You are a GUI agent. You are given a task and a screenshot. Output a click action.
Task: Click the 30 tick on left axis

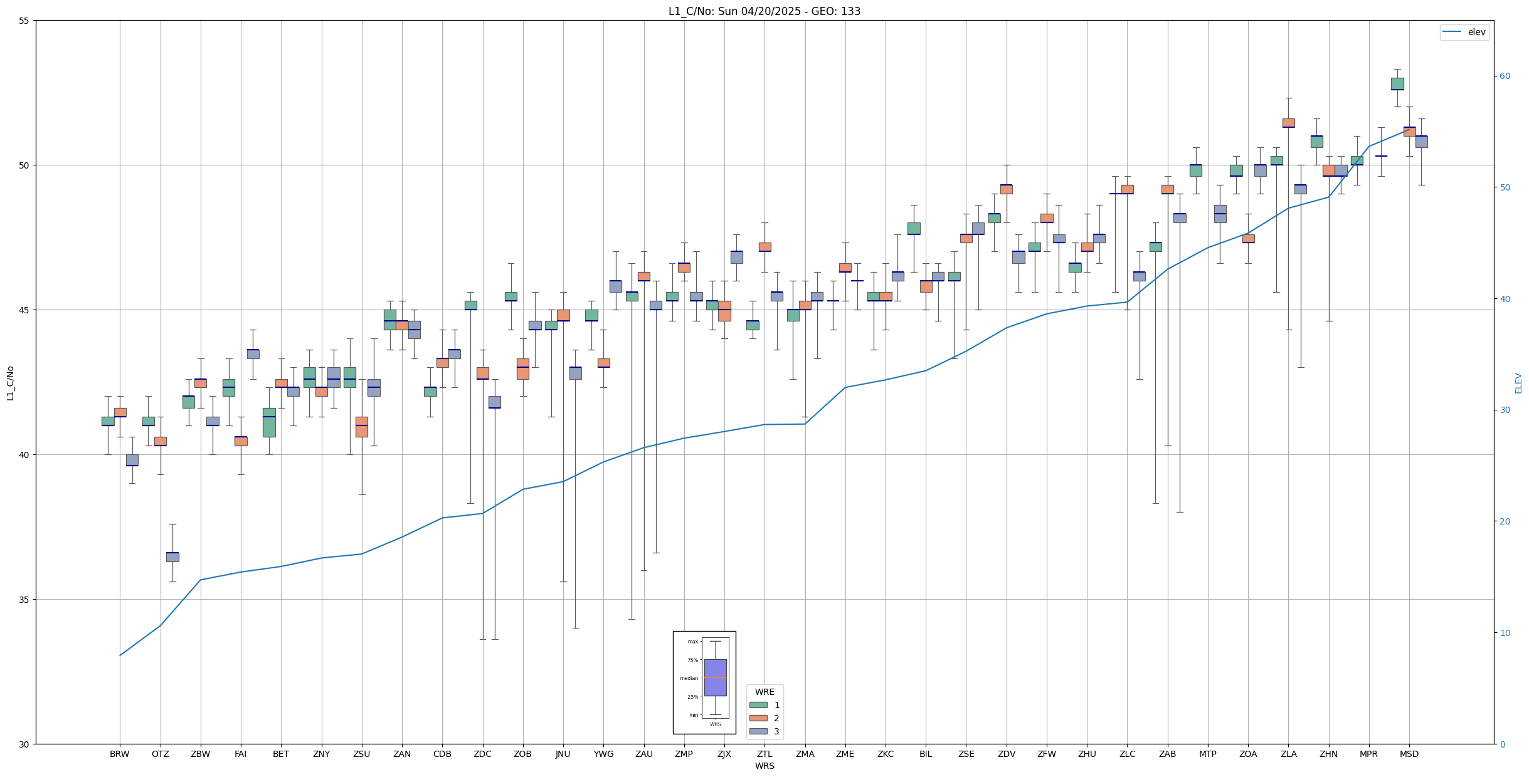point(24,744)
